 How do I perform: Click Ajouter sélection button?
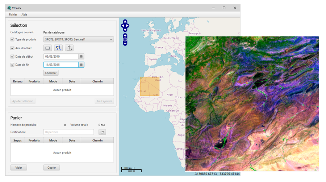(x=23, y=101)
